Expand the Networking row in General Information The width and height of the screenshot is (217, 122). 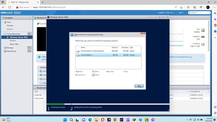pos(39,71)
